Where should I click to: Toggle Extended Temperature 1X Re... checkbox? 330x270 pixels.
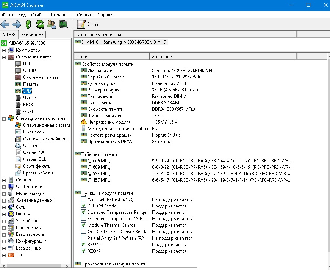(84, 218)
